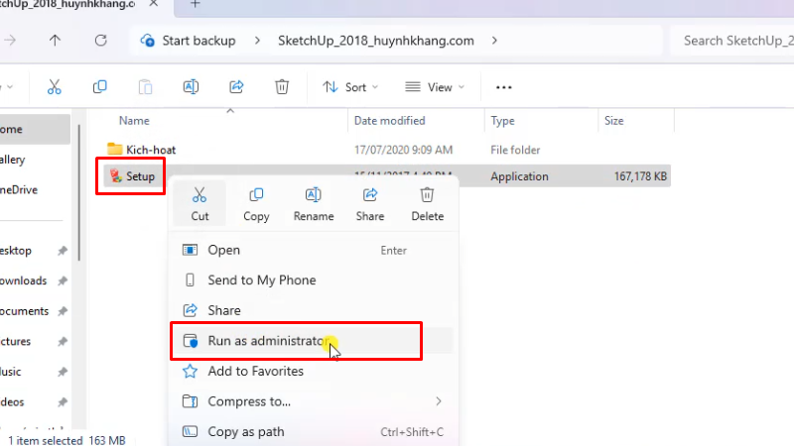Choose Open from context menu
This screenshot has width=794, height=446.
(223, 251)
